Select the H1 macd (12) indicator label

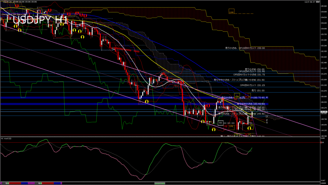6,138
